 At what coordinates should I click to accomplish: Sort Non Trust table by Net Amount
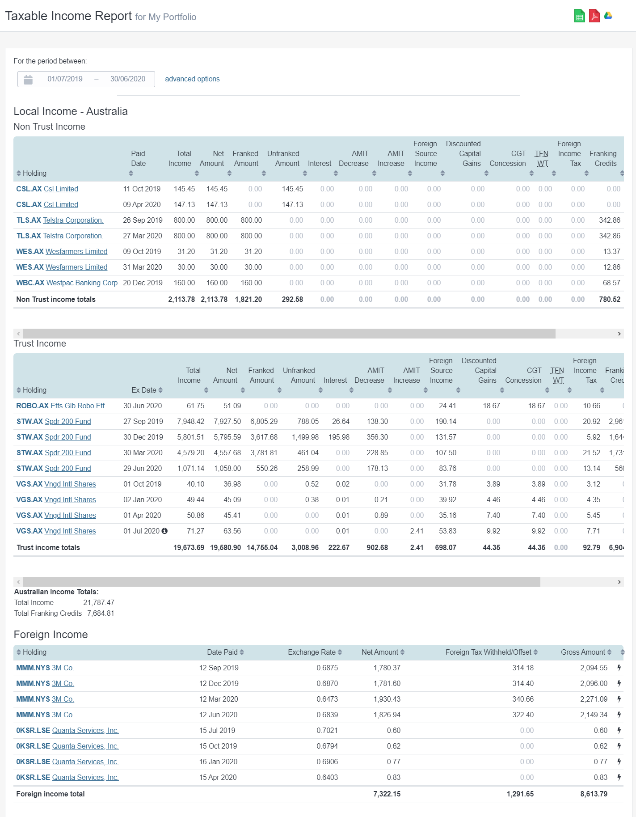[229, 174]
